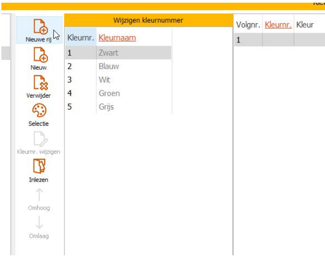Select the Blauw color row
This screenshot has width=325, height=279.
tap(109, 67)
